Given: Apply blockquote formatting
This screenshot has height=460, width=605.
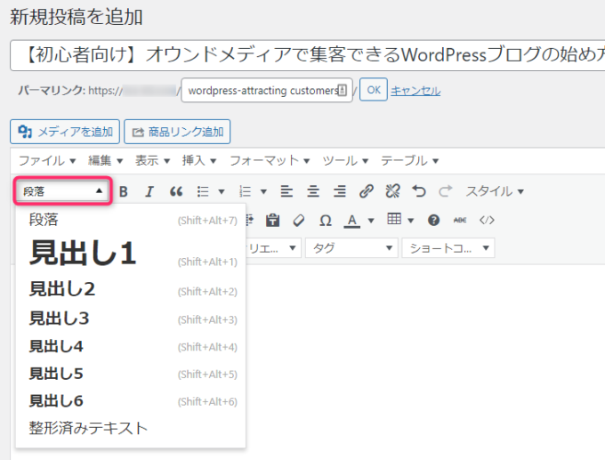Looking at the screenshot, I should (176, 191).
